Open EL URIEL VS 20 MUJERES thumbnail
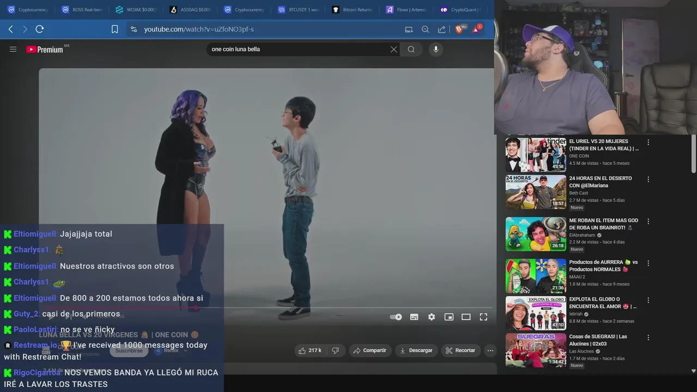The height and width of the screenshot is (392, 697). [x=536, y=155]
